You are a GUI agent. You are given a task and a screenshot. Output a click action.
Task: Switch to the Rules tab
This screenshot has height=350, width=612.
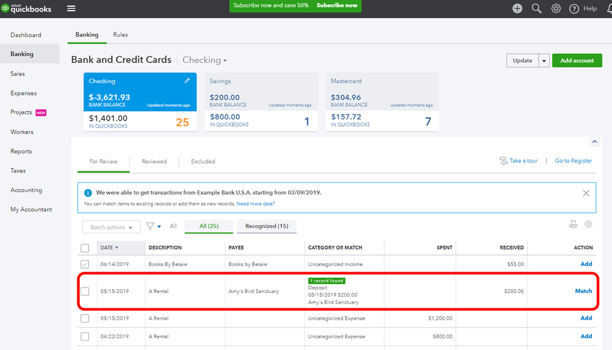click(120, 35)
